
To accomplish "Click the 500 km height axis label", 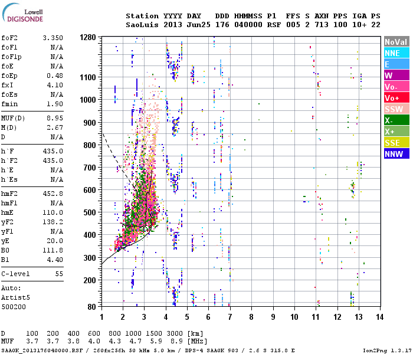I will point(90,212).
